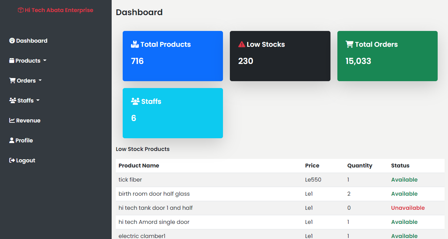Select the tick fiber product row
Screen dimensions: 448x239
(130, 180)
